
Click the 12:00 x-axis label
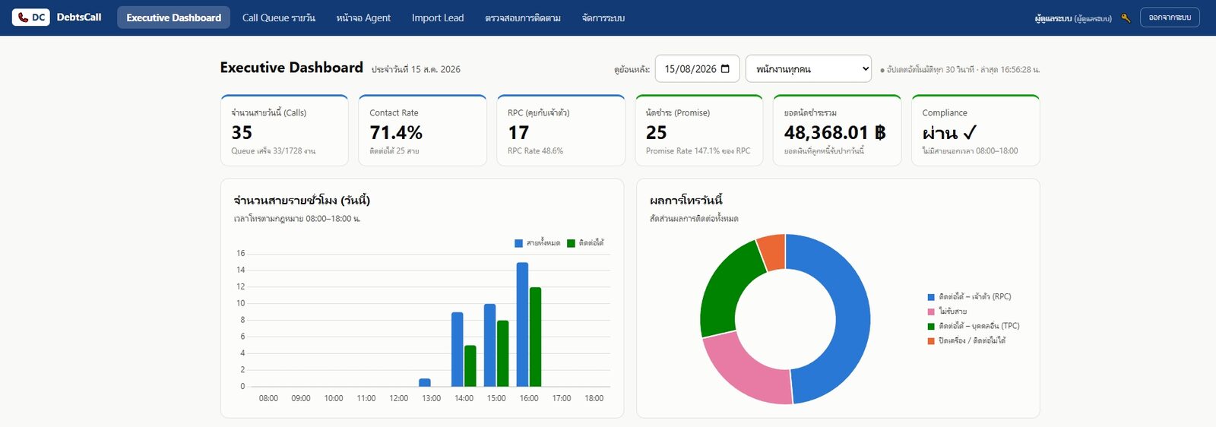click(x=398, y=398)
